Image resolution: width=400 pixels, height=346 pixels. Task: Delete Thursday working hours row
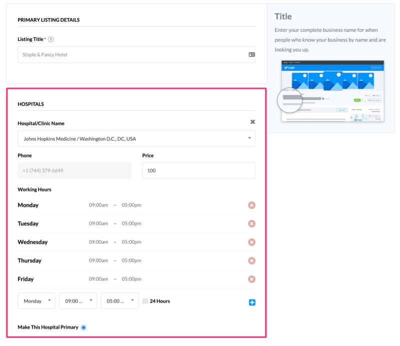251,260
